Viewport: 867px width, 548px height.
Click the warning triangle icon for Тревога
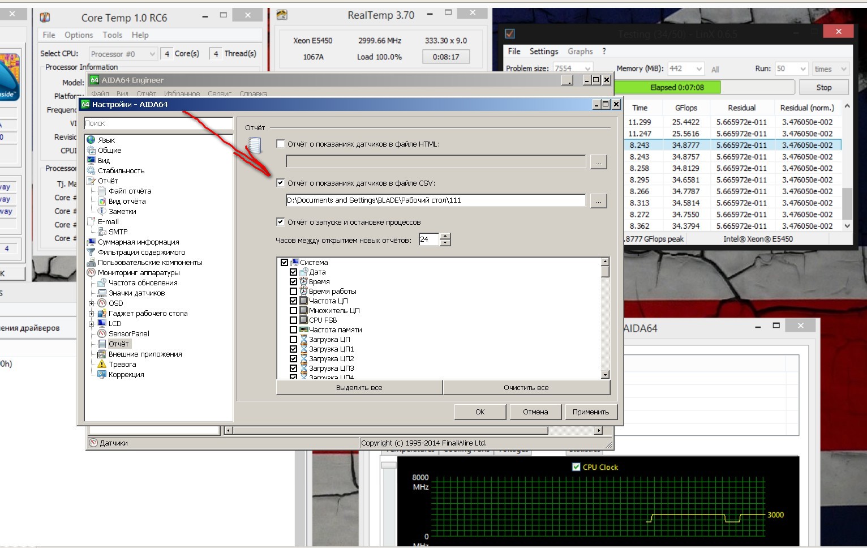click(102, 364)
